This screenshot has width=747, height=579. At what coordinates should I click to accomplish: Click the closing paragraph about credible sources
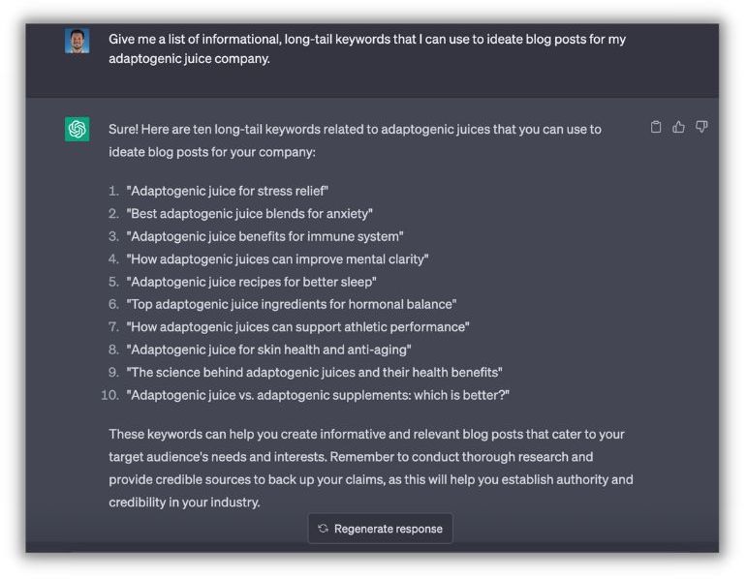370,468
